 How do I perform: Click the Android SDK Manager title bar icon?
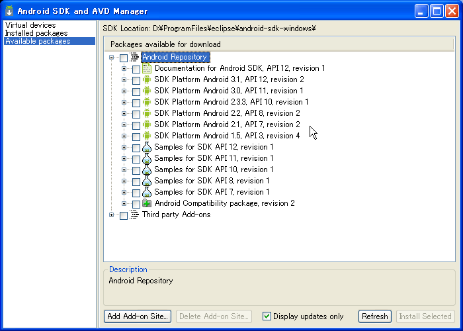pyautogui.click(x=9, y=11)
